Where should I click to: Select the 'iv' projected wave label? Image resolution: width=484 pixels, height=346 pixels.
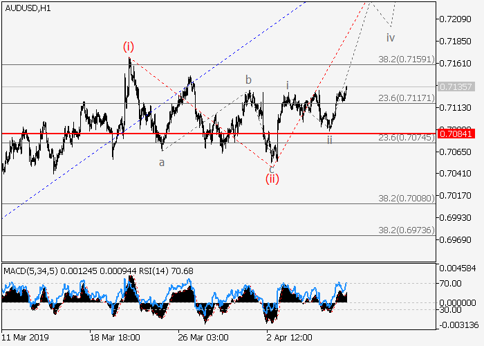(x=391, y=37)
